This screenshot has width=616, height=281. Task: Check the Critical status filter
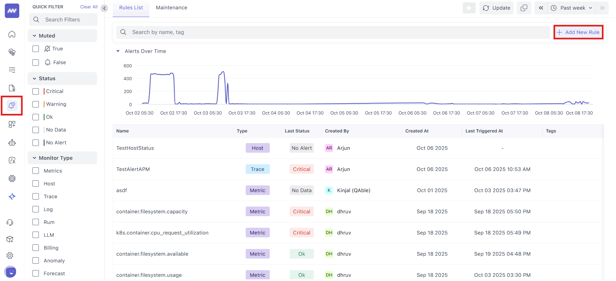(x=36, y=91)
